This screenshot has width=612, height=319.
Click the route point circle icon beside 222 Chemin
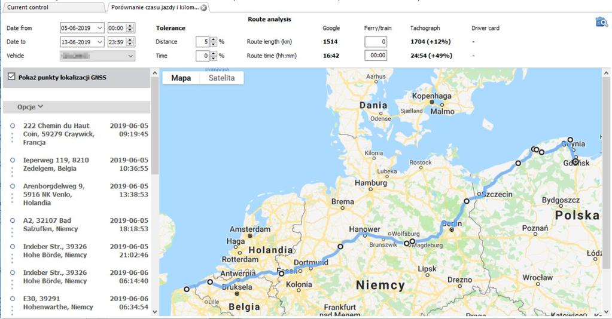(x=13, y=125)
